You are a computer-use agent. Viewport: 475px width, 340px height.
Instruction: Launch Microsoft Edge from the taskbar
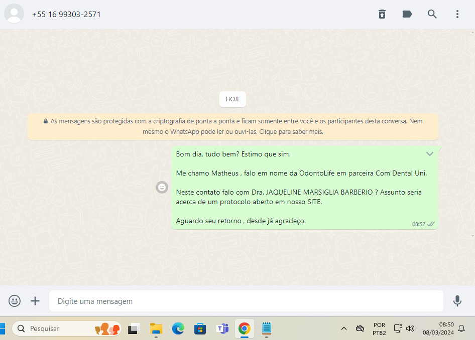point(178,328)
